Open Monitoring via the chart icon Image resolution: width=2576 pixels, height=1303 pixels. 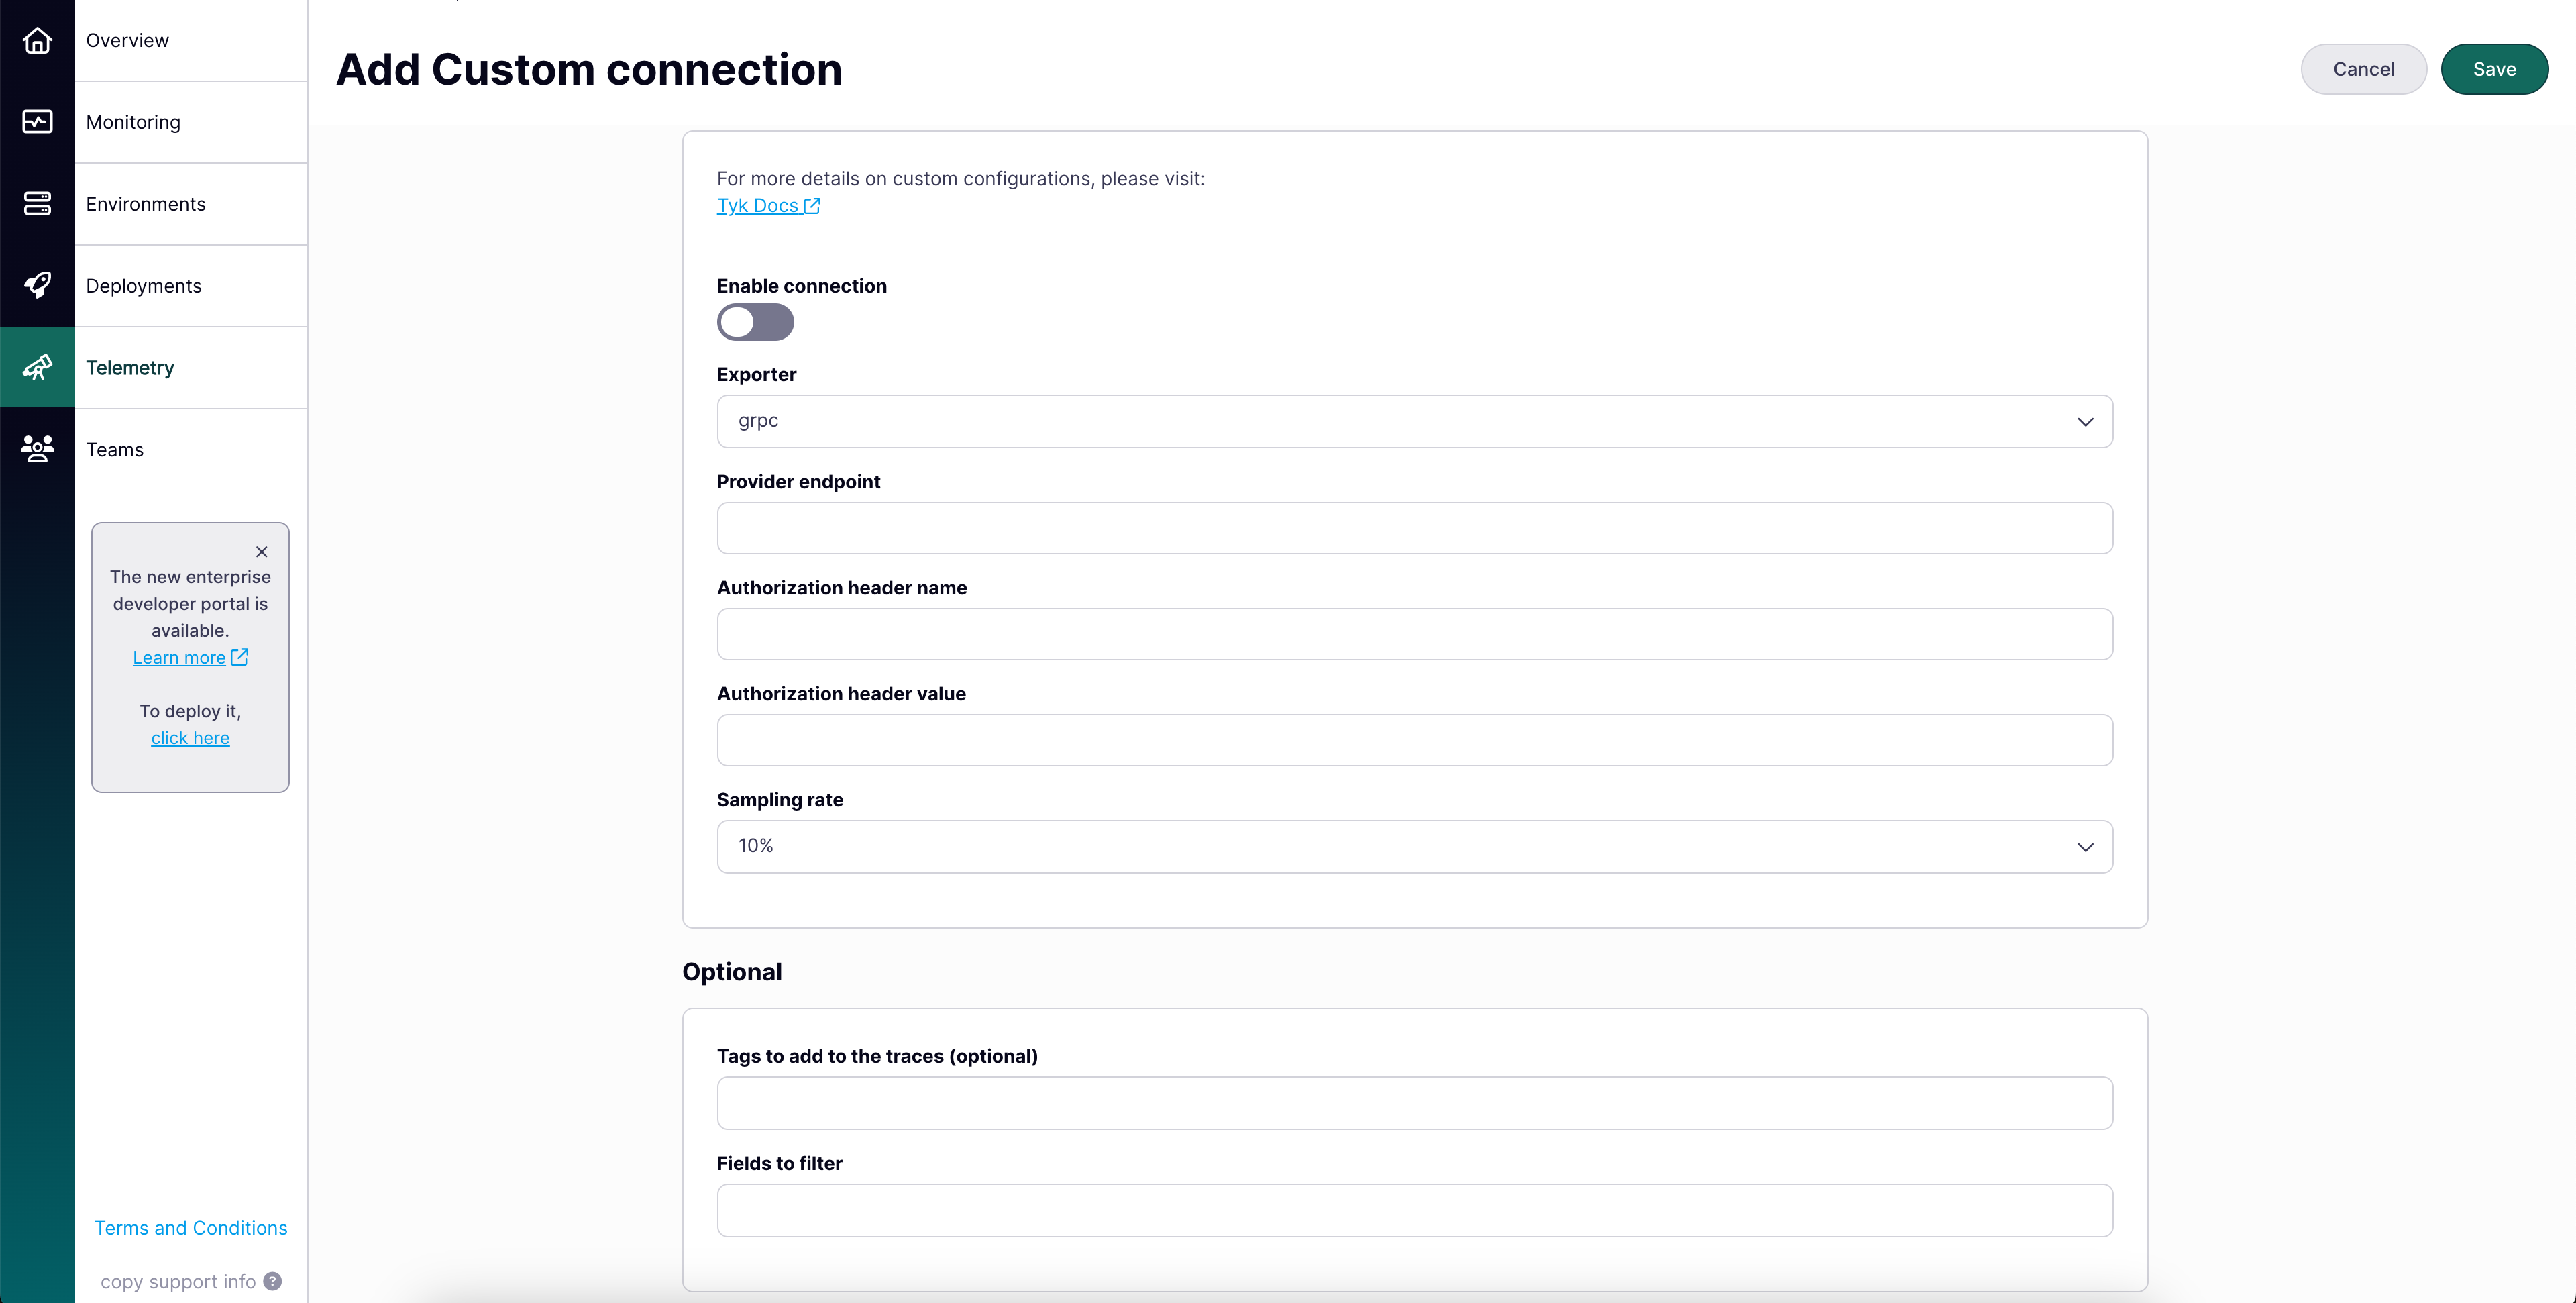click(x=37, y=122)
